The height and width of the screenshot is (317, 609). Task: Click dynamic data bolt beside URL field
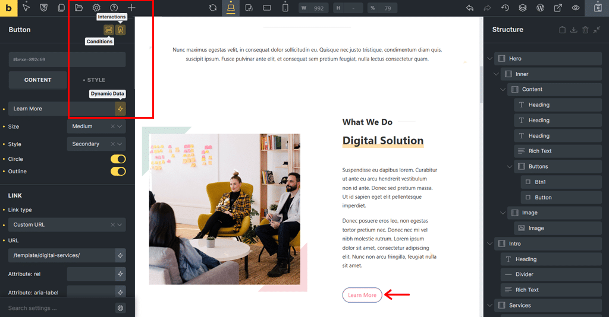click(x=120, y=255)
